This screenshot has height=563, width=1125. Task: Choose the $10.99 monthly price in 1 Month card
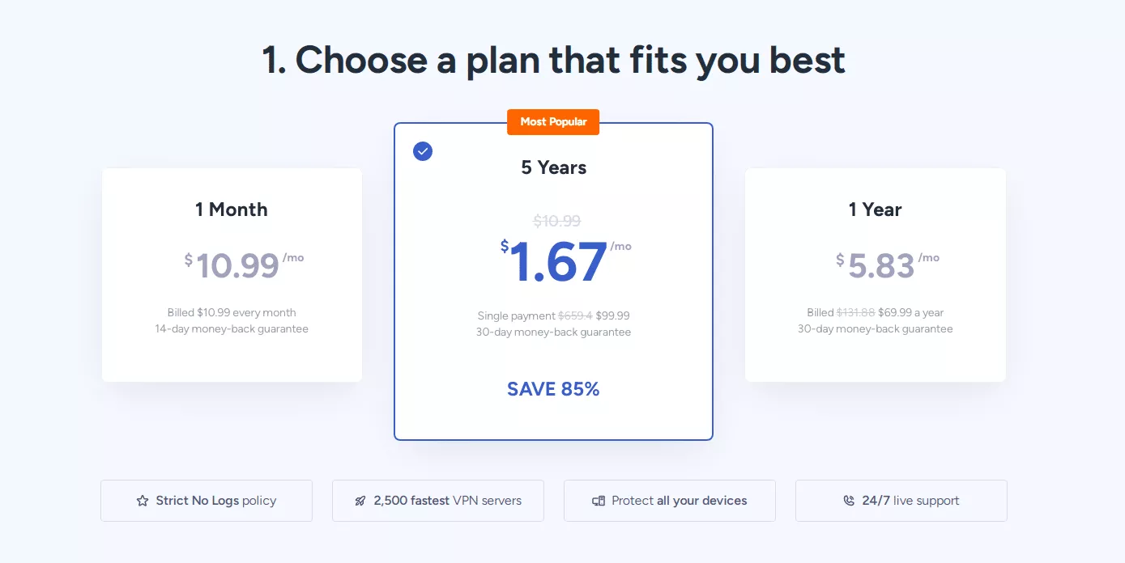tap(237, 265)
